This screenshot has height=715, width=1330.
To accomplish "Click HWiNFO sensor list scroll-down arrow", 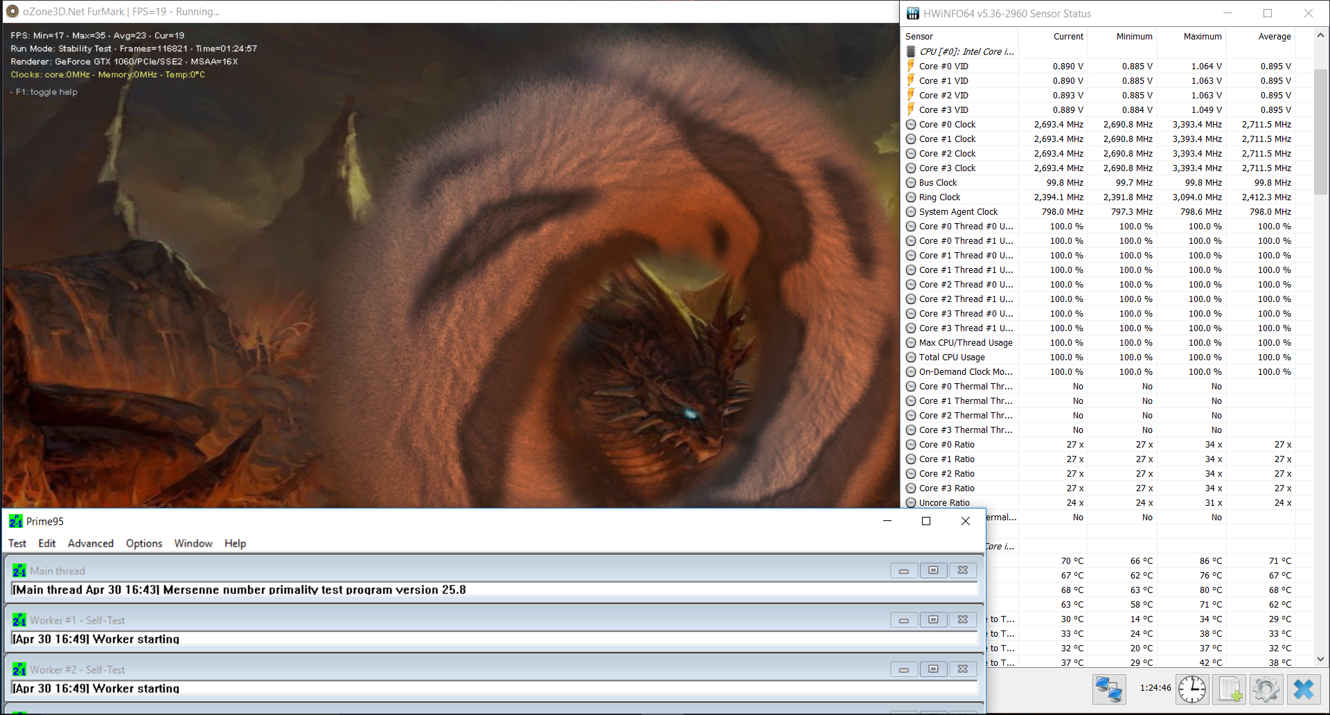I will pos(1320,660).
